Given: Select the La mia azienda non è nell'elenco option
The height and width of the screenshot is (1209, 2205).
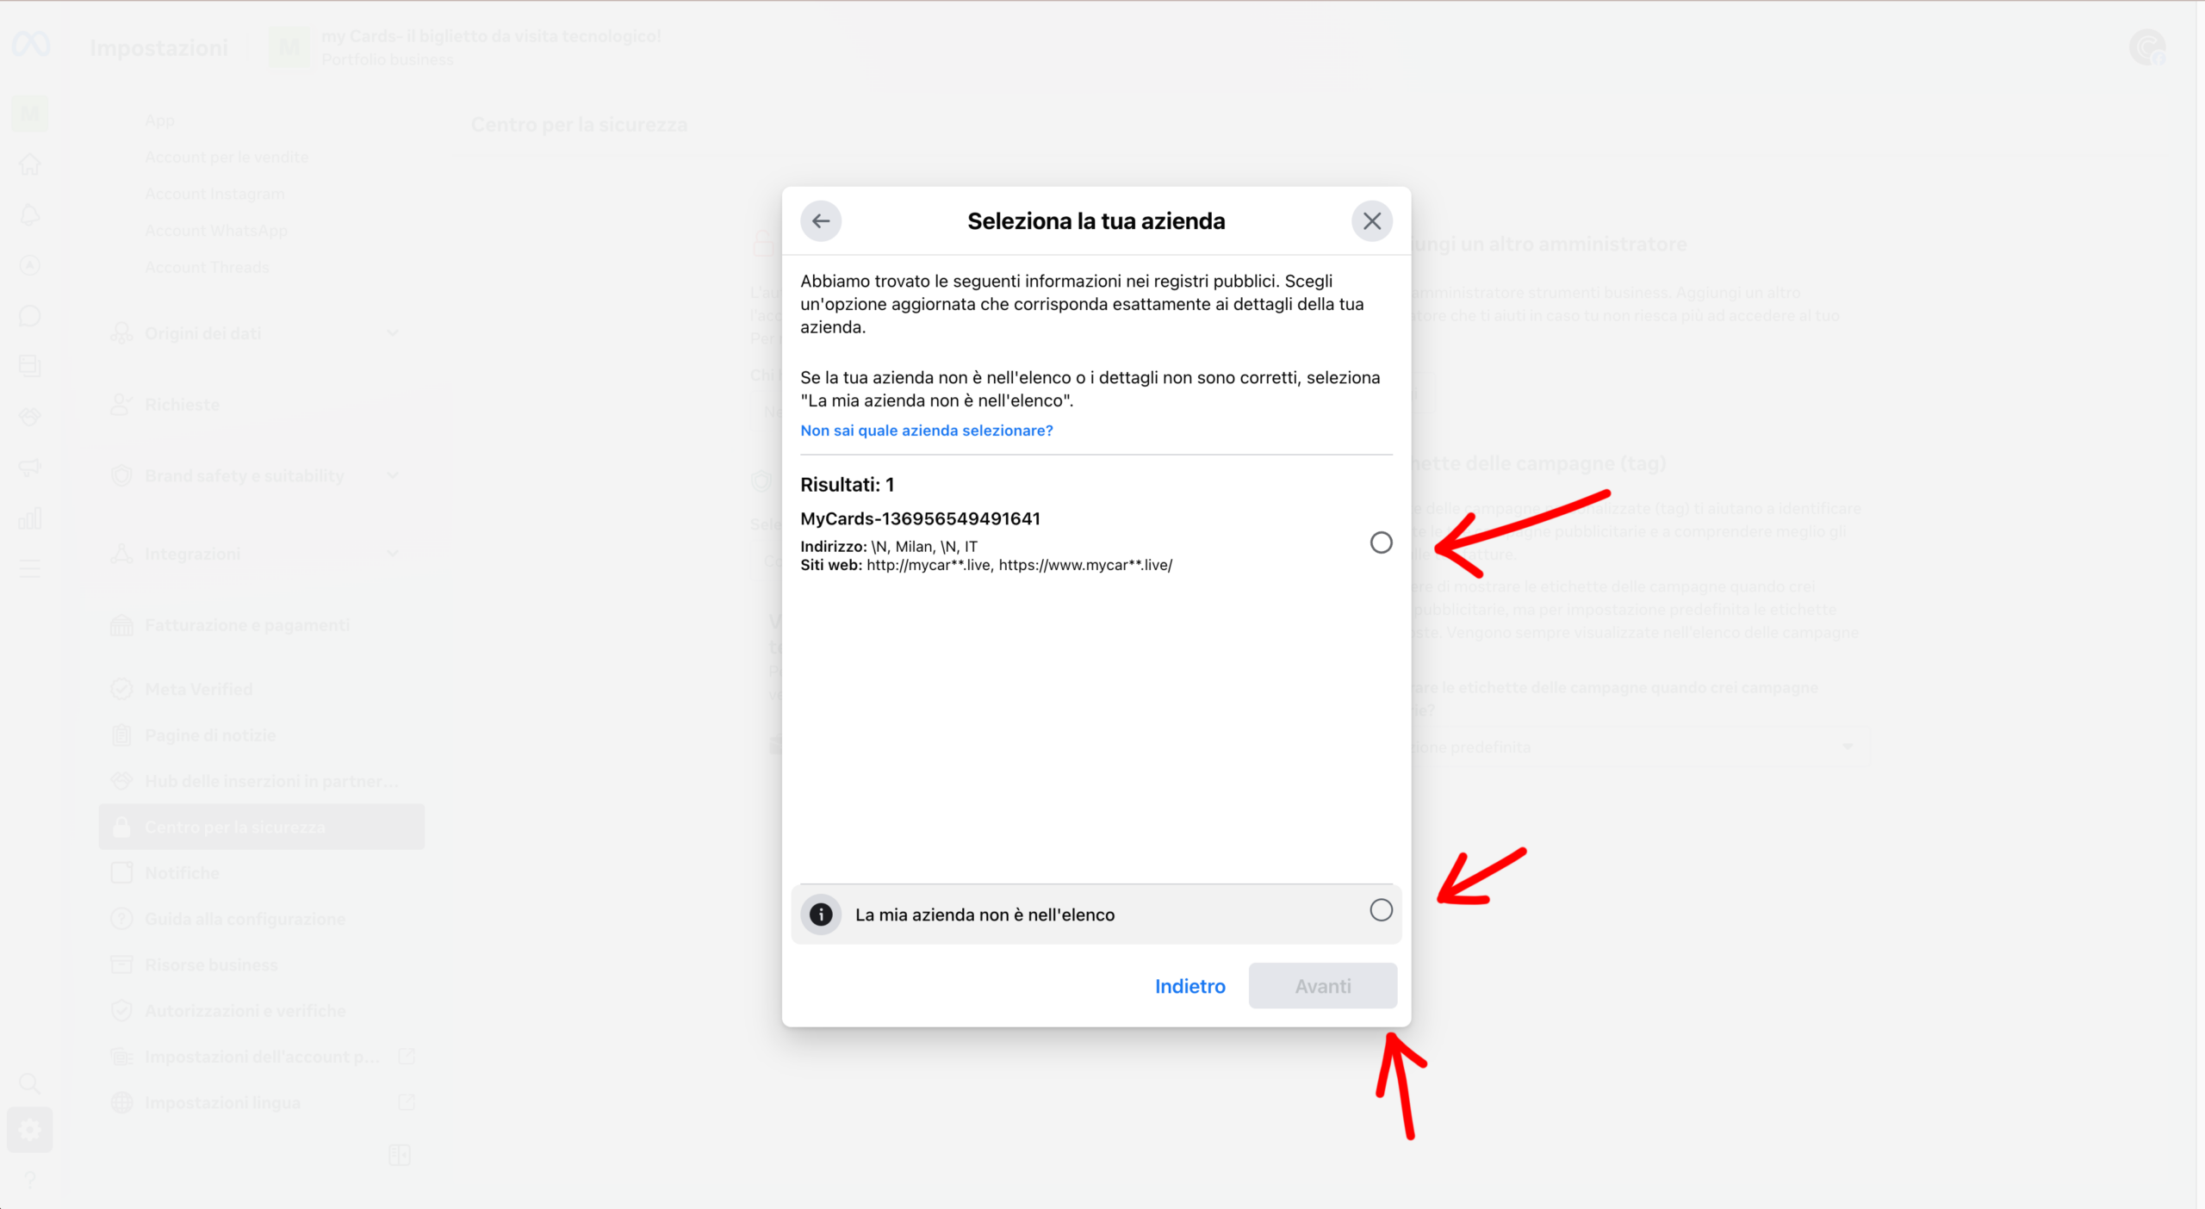Looking at the screenshot, I should pos(1381,910).
